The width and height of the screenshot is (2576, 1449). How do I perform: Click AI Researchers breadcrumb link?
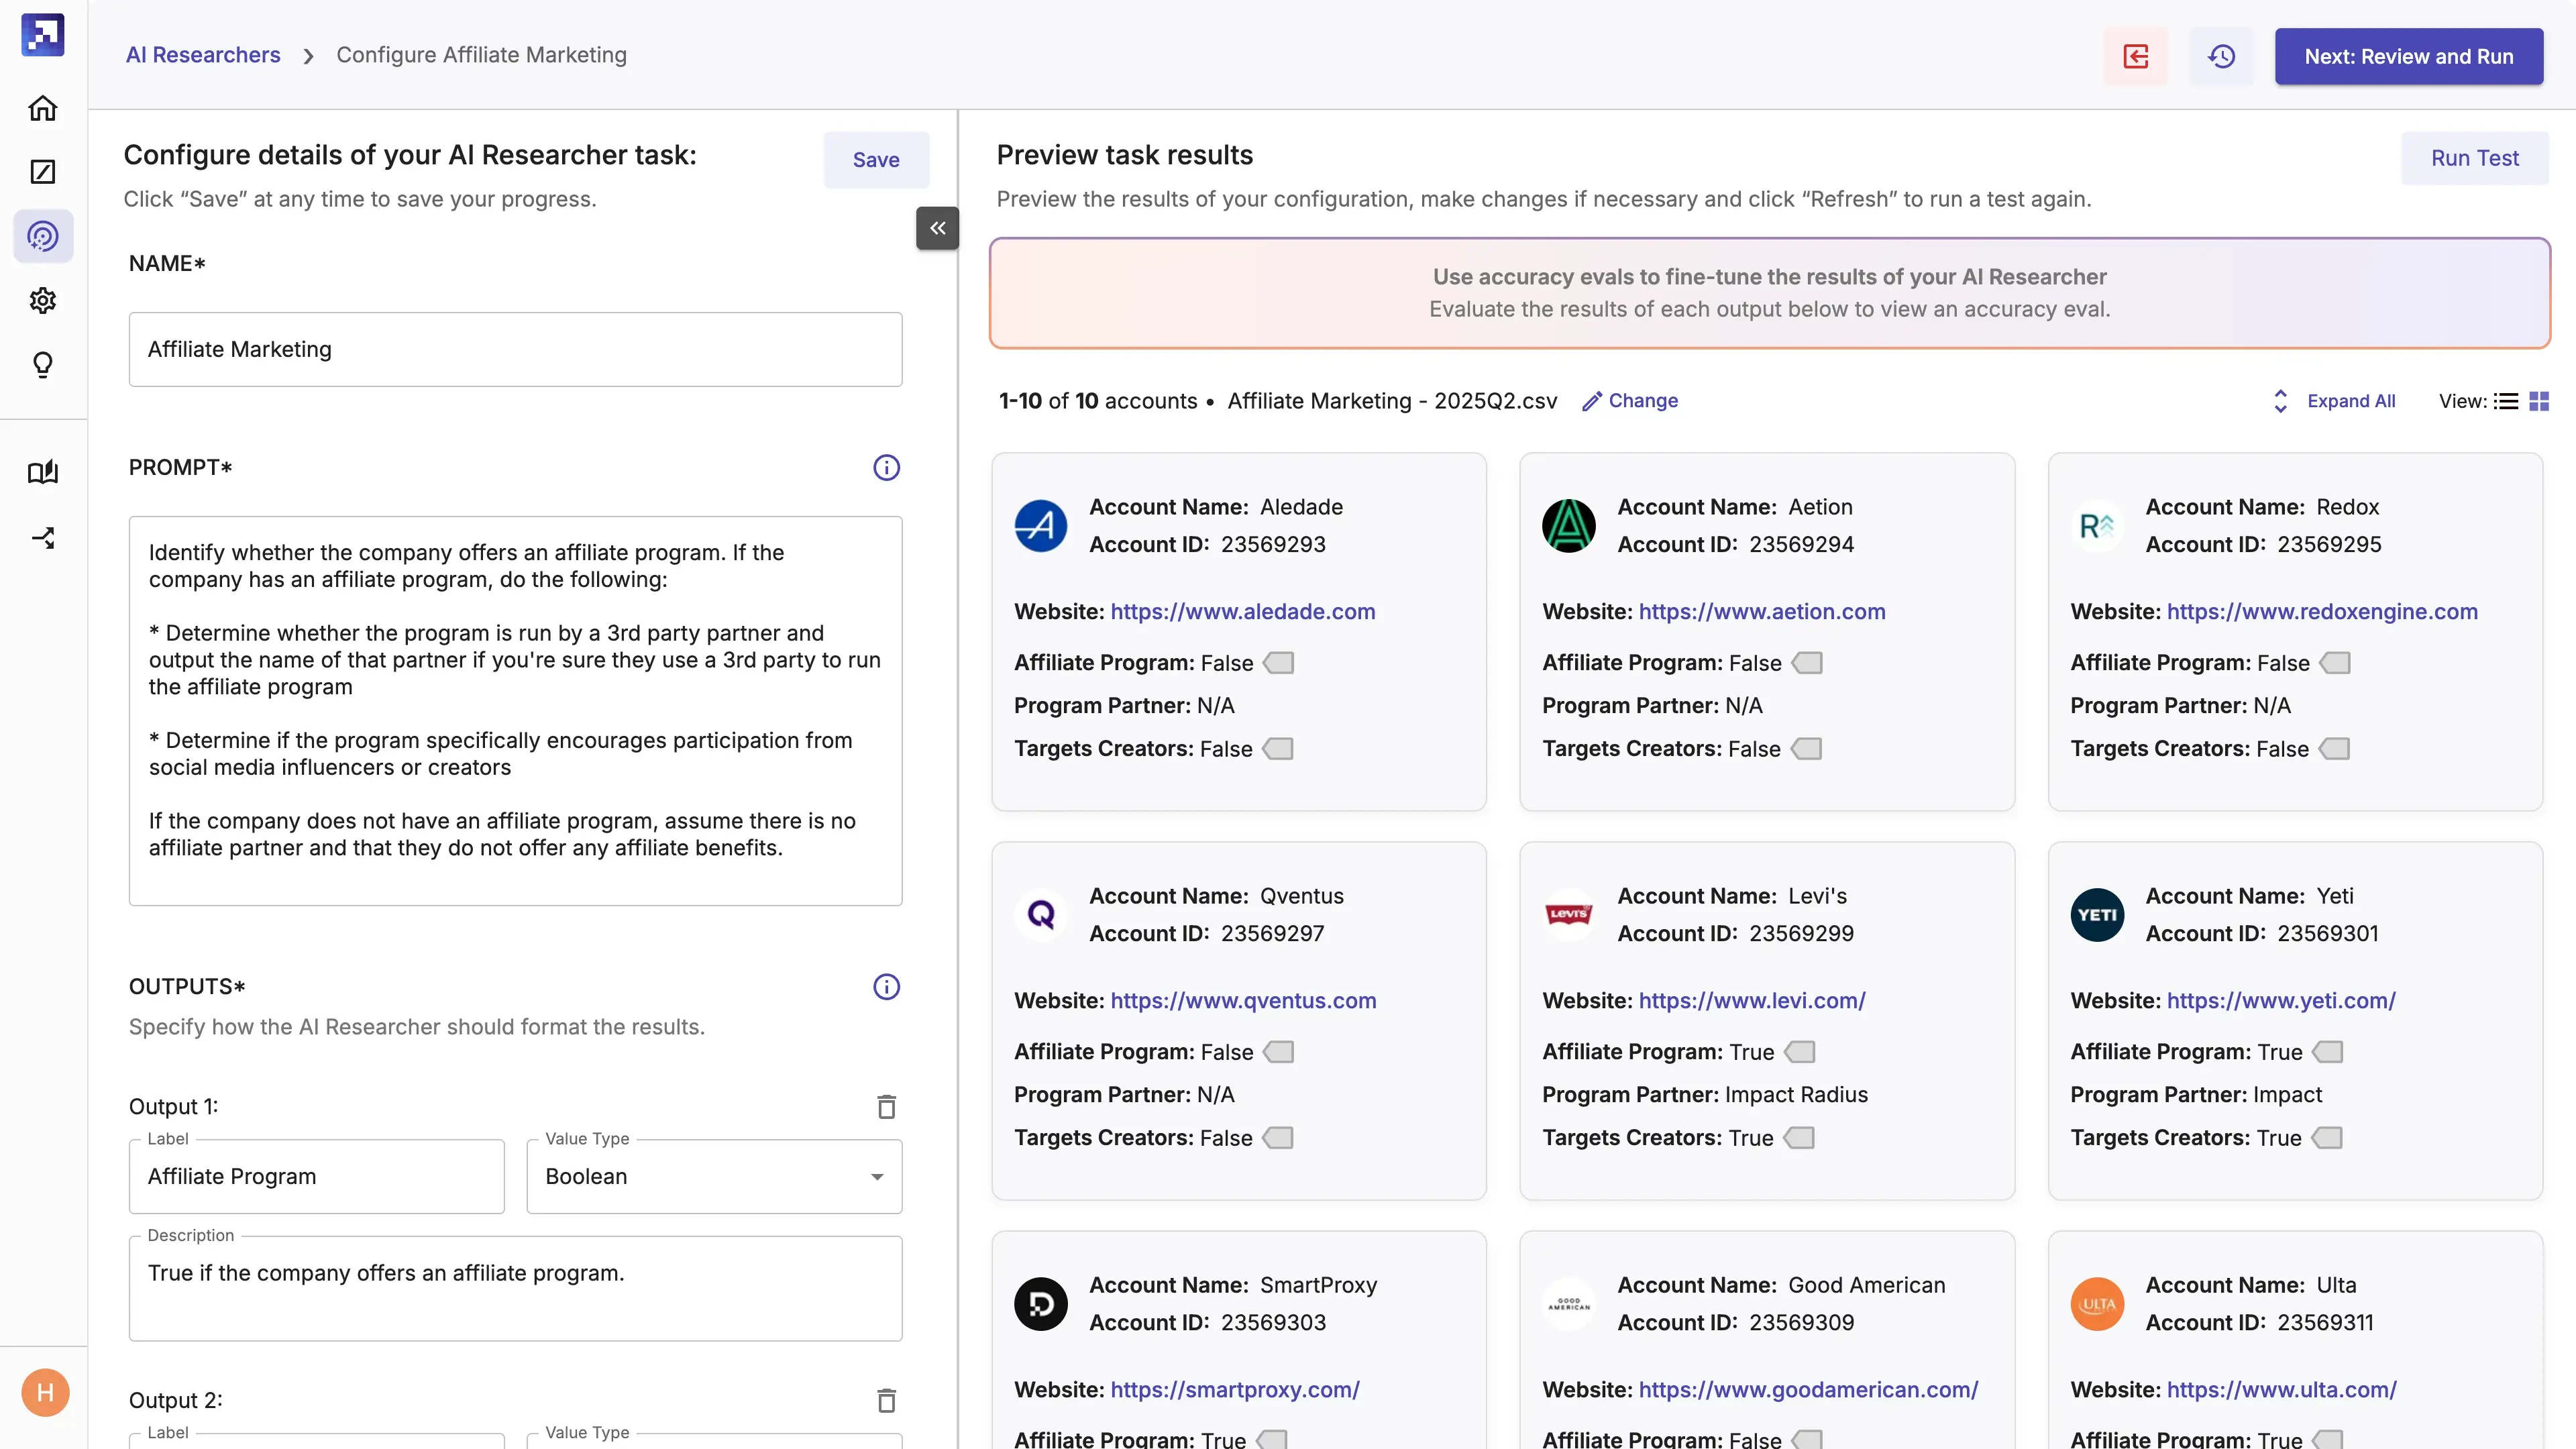pyautogui.click(x=203, y=55)
